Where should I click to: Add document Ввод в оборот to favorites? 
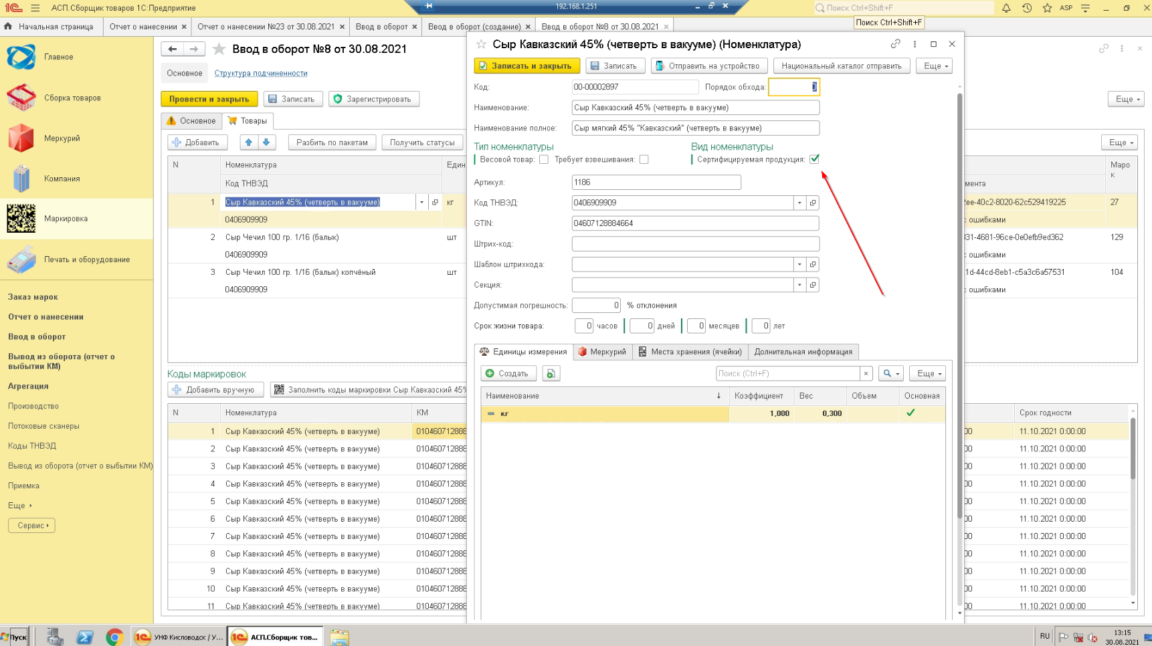(219, 49)
